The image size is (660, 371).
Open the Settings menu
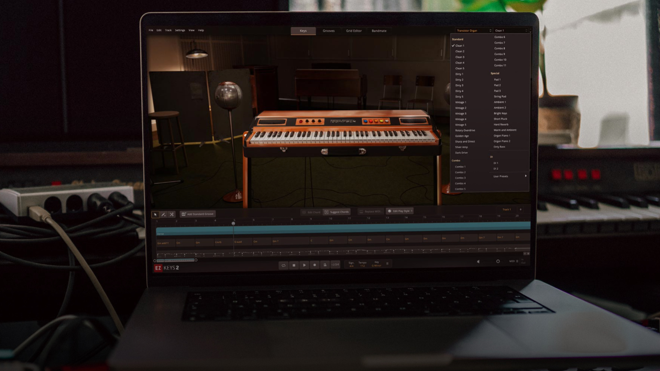[180, 30]
